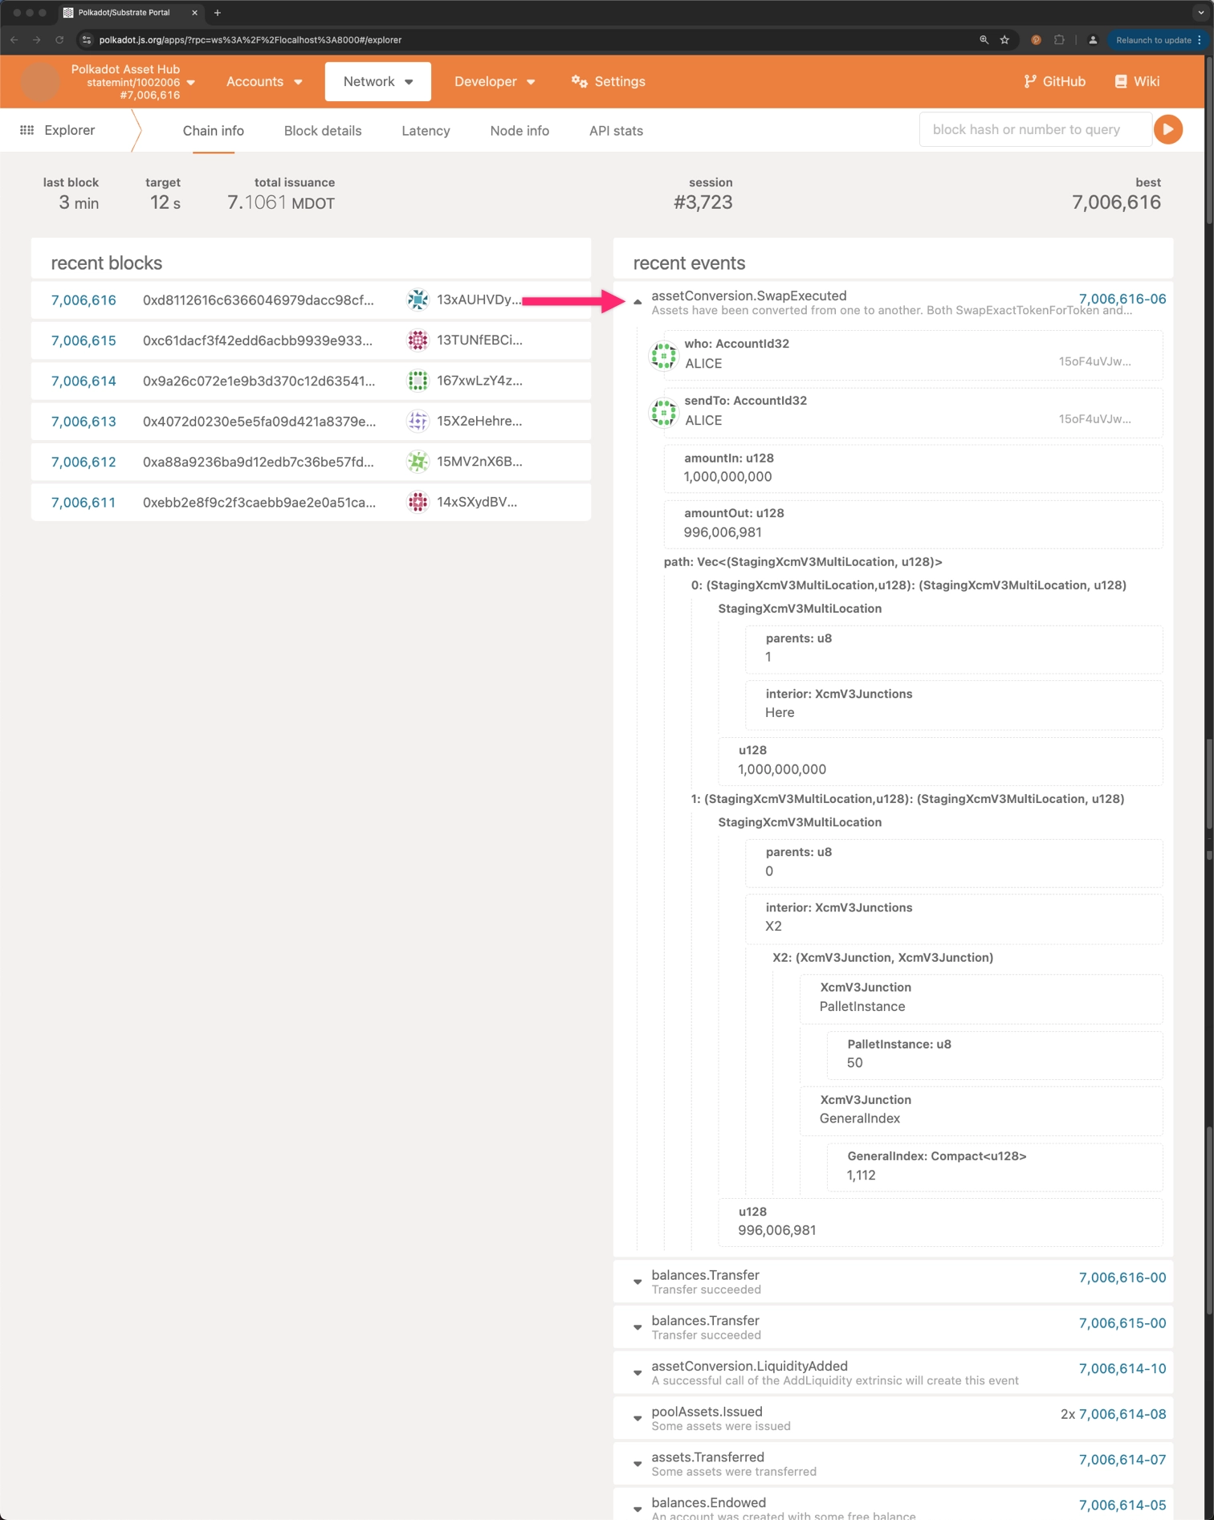Click the GitHub fork icon link

pos(1029,81)
